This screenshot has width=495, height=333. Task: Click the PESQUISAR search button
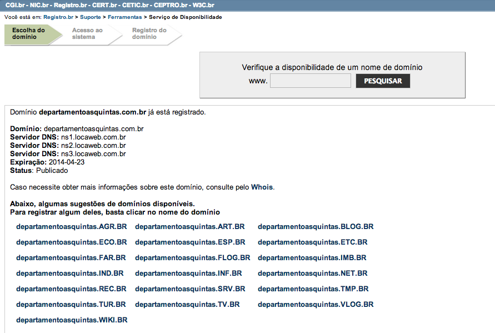coord(383,81)
